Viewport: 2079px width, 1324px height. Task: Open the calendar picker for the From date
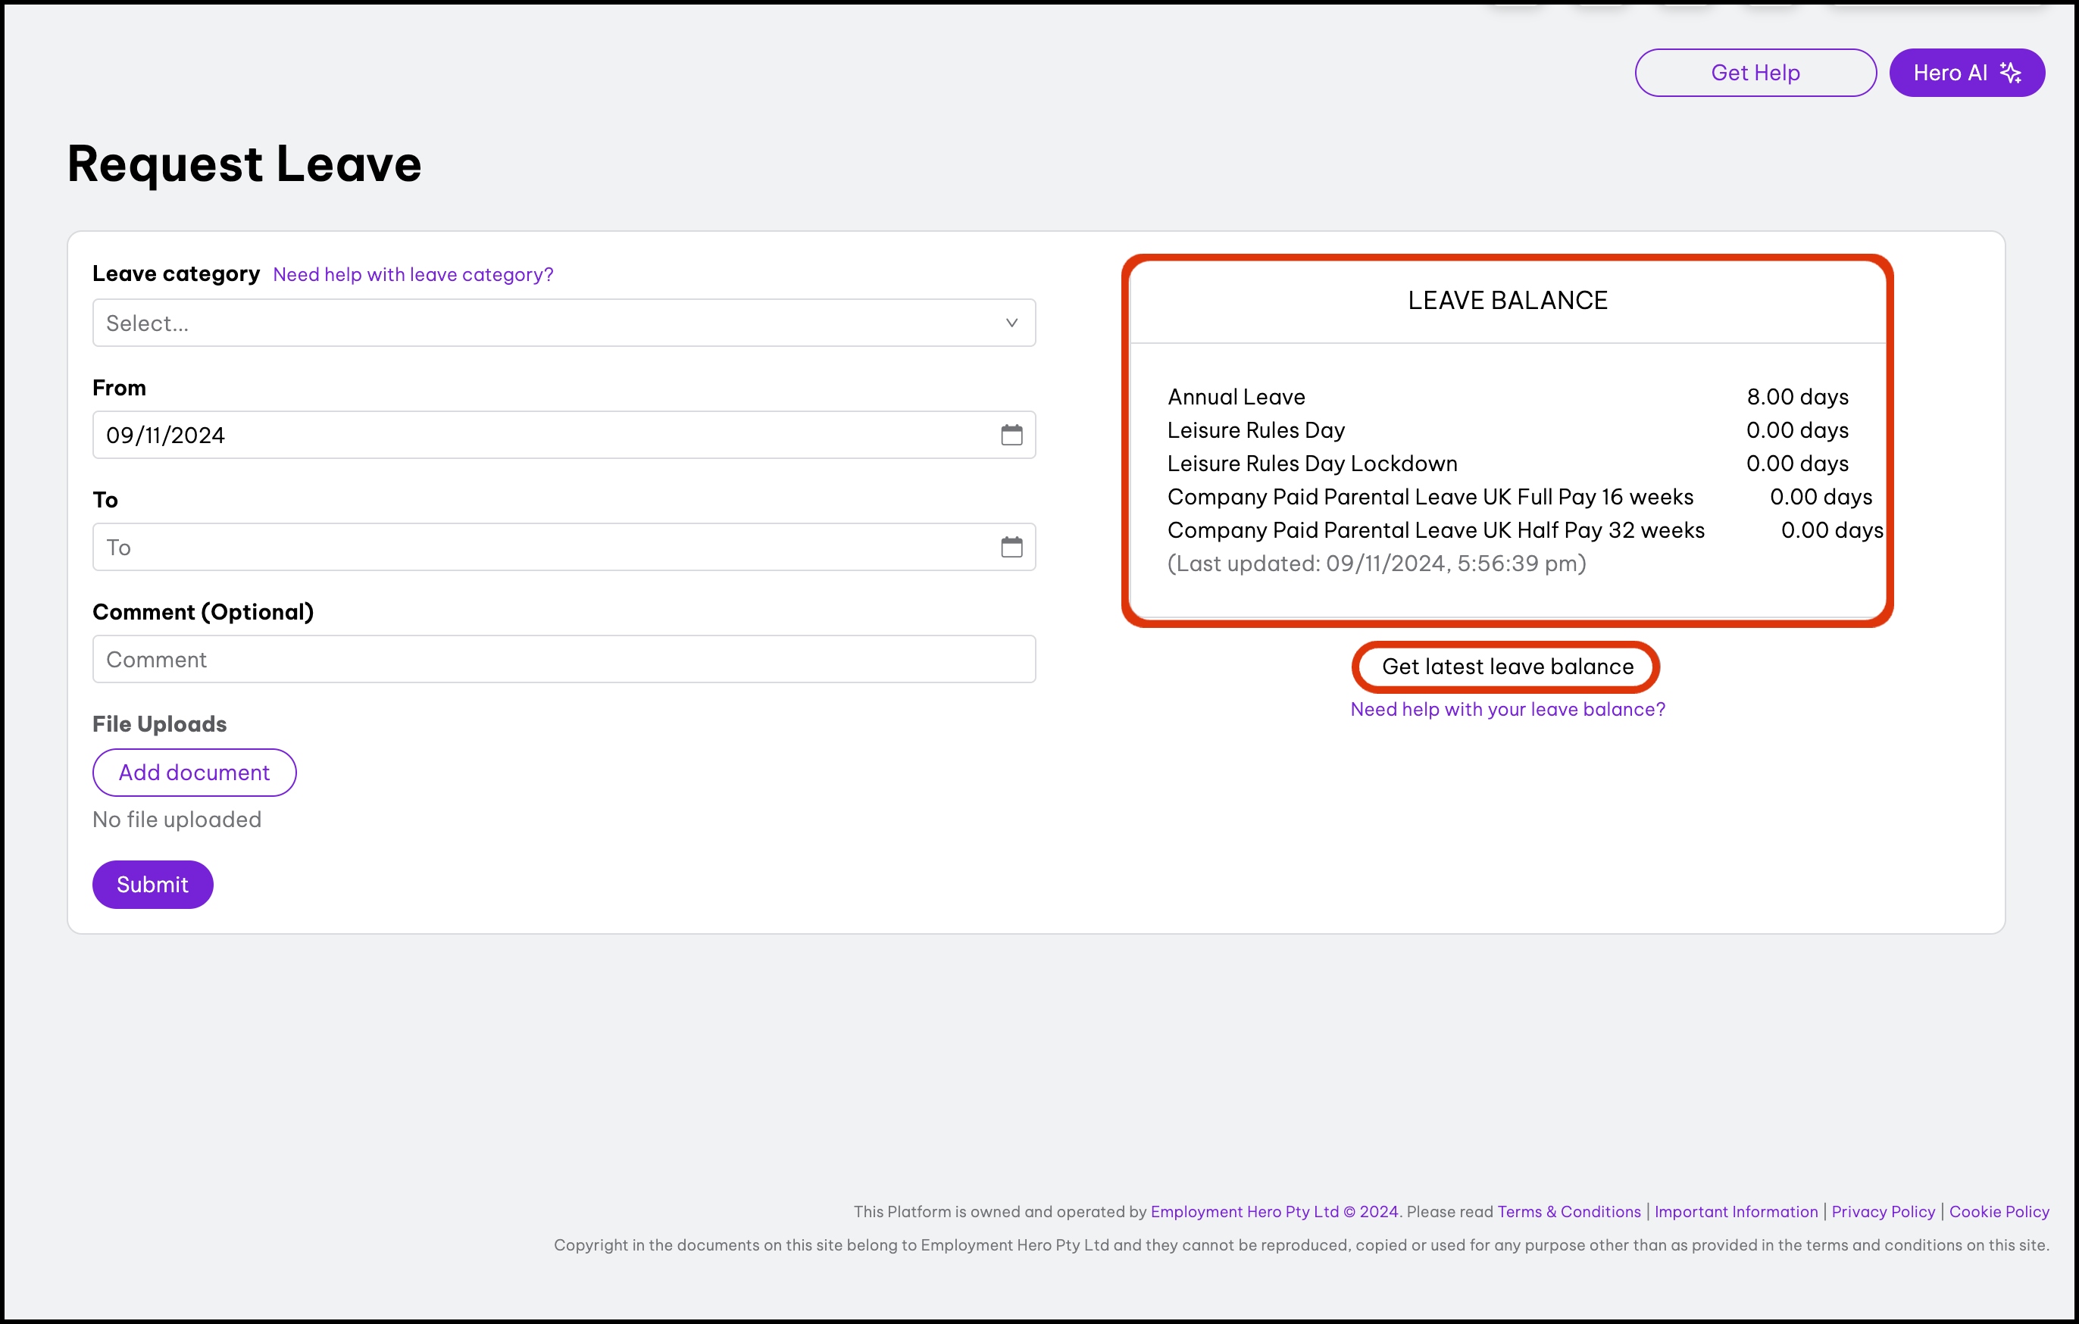click(1012, 435)
